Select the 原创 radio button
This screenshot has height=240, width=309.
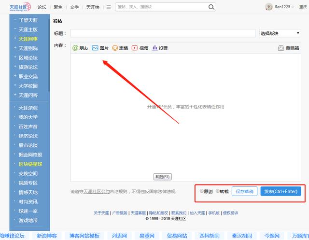pos(202,191)
